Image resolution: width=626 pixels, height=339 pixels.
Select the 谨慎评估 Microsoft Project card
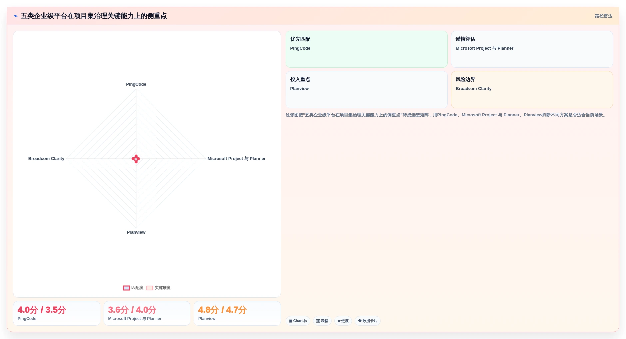point(532,49)
